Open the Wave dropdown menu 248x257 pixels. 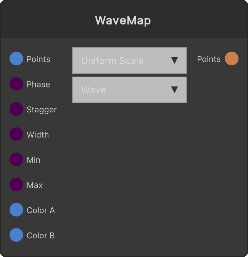click(129, 90)
